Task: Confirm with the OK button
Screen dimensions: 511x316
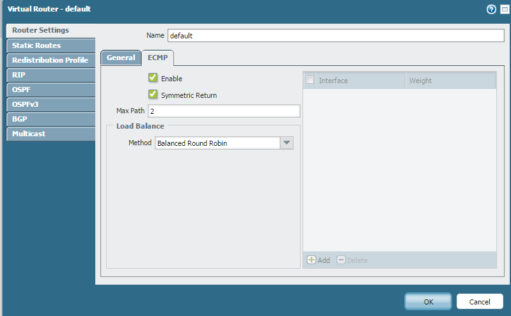Action: (x=428, y=302)
